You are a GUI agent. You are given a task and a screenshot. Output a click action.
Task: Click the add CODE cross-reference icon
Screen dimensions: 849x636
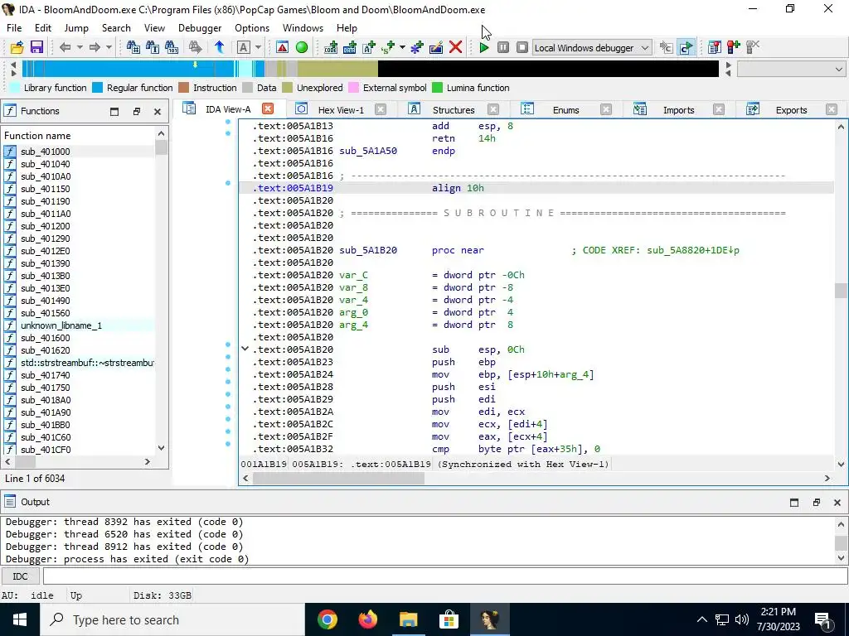pyautogui.click(x=331, y=47)
